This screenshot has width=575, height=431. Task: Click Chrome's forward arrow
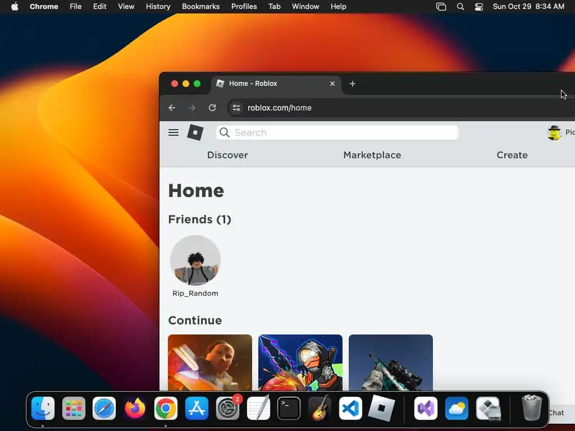[192, 108]
